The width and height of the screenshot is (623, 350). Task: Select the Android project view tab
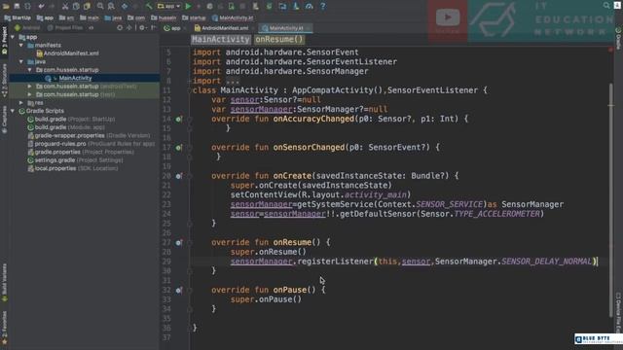[x=27, y=28]
